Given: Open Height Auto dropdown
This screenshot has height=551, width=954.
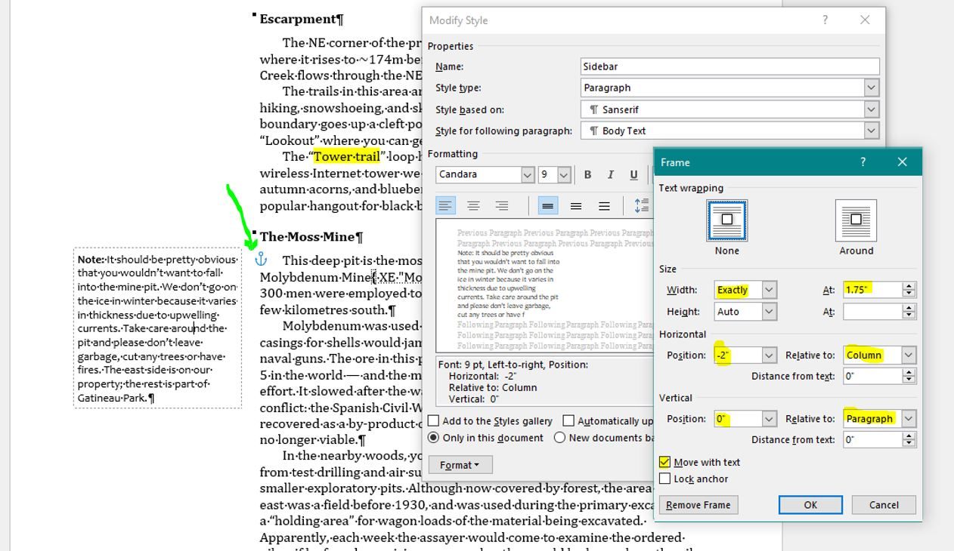Looking at the screenshot, I should 769,312.
